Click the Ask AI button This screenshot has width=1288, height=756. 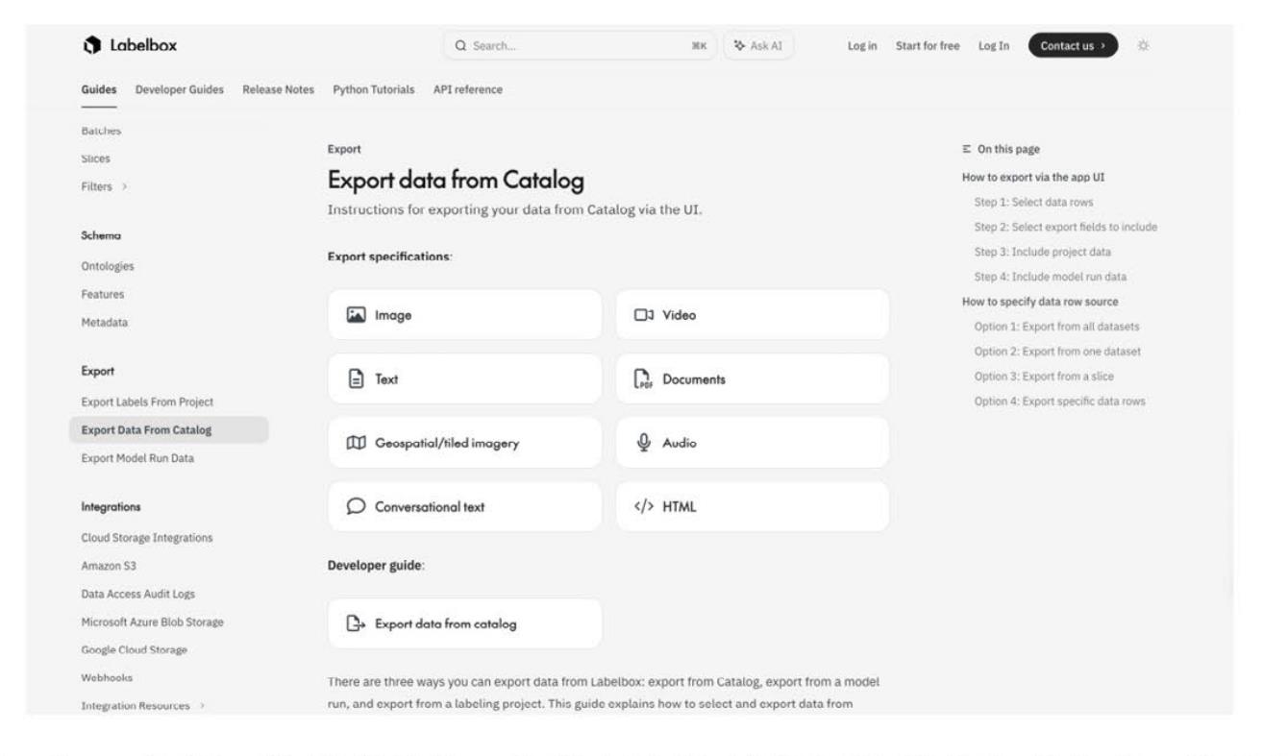click(x=758, y=45)
